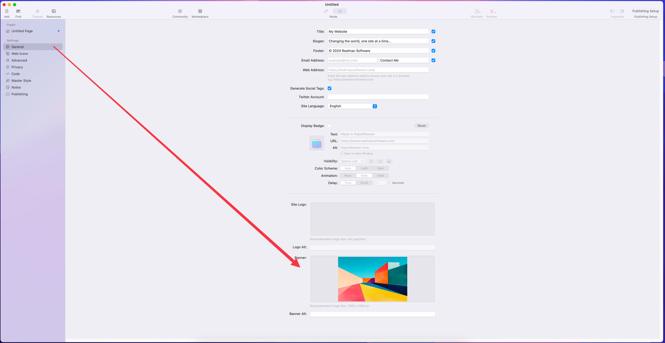Click the badge URL field

[x=384, y=141]
